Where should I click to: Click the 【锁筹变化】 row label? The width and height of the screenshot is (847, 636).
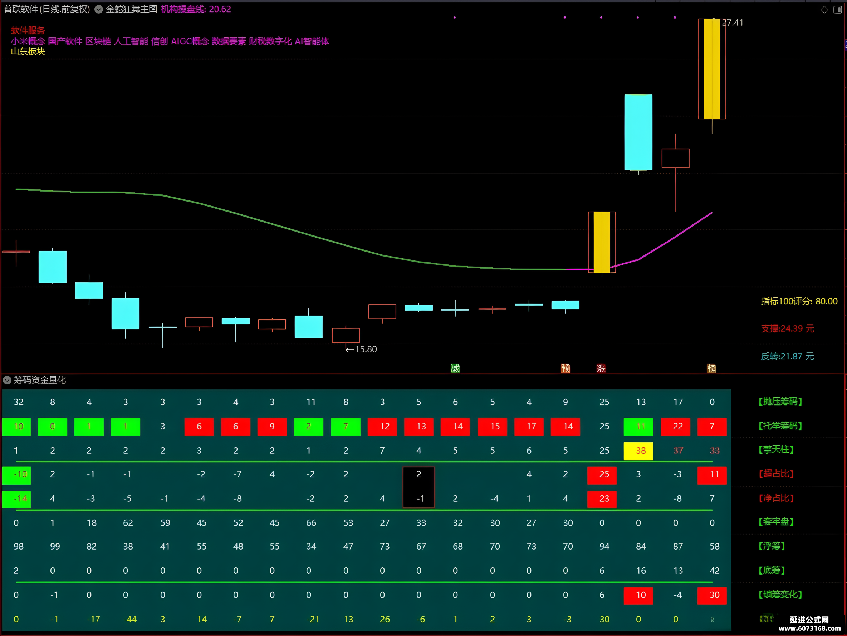tap(780, 594)
